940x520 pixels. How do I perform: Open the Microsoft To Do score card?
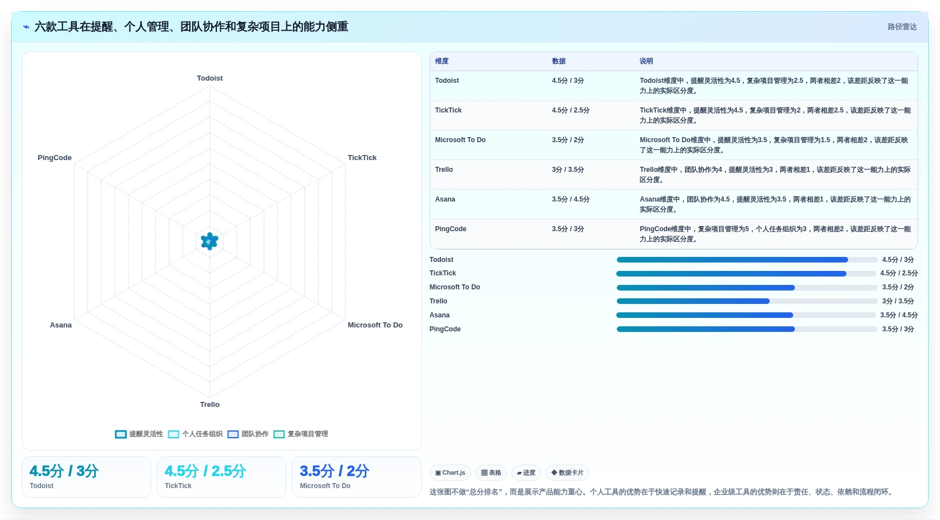click(356, 477)
